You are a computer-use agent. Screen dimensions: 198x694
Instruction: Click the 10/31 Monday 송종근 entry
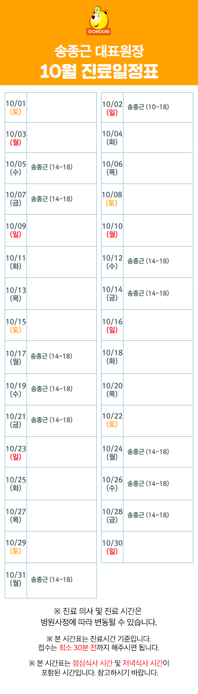[x=52, y=579]
